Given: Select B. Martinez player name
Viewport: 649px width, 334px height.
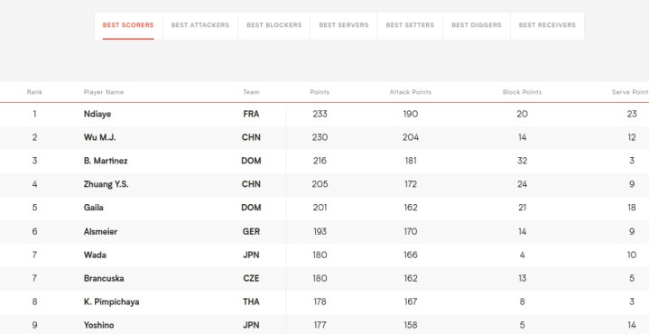Looking at the screenshot, I should (x=106, y=161).
